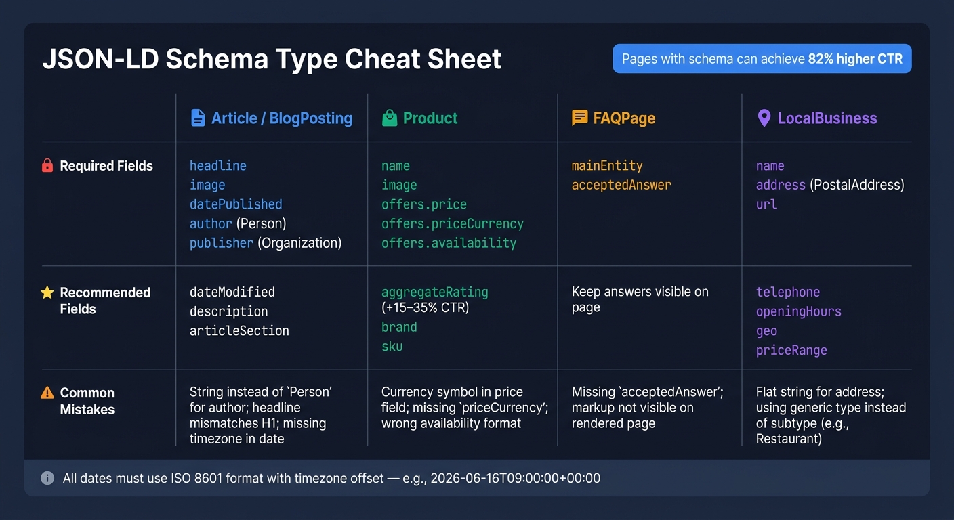Viewport: 954px width, 520px height.
Task: Click the address (PostalAddress) field
Action: click(x=830, y=185)
